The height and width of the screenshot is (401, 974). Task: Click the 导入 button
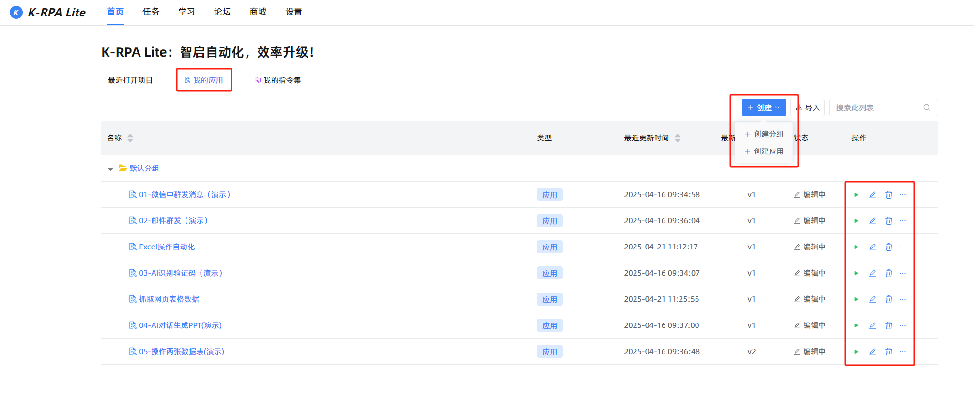[x=807, y=108]
